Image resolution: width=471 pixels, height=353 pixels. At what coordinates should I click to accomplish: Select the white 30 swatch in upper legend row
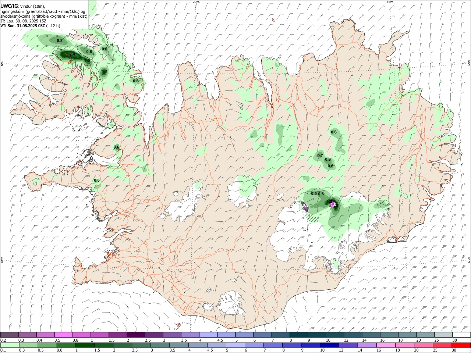[x=461, y=335]
